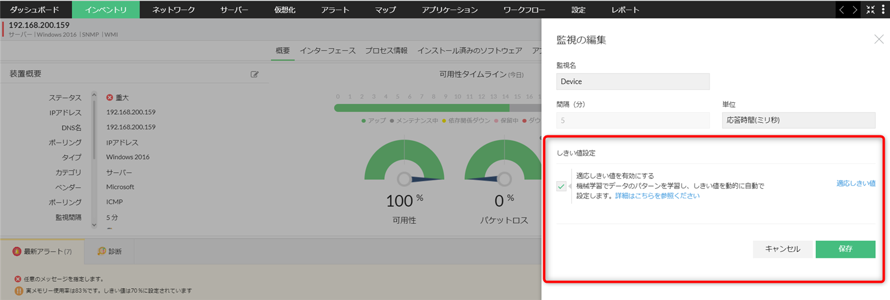890x300 pixels.
Task: Toggle 適応しきい値を有効にする checkbox
Action: [x=562, y=186]
